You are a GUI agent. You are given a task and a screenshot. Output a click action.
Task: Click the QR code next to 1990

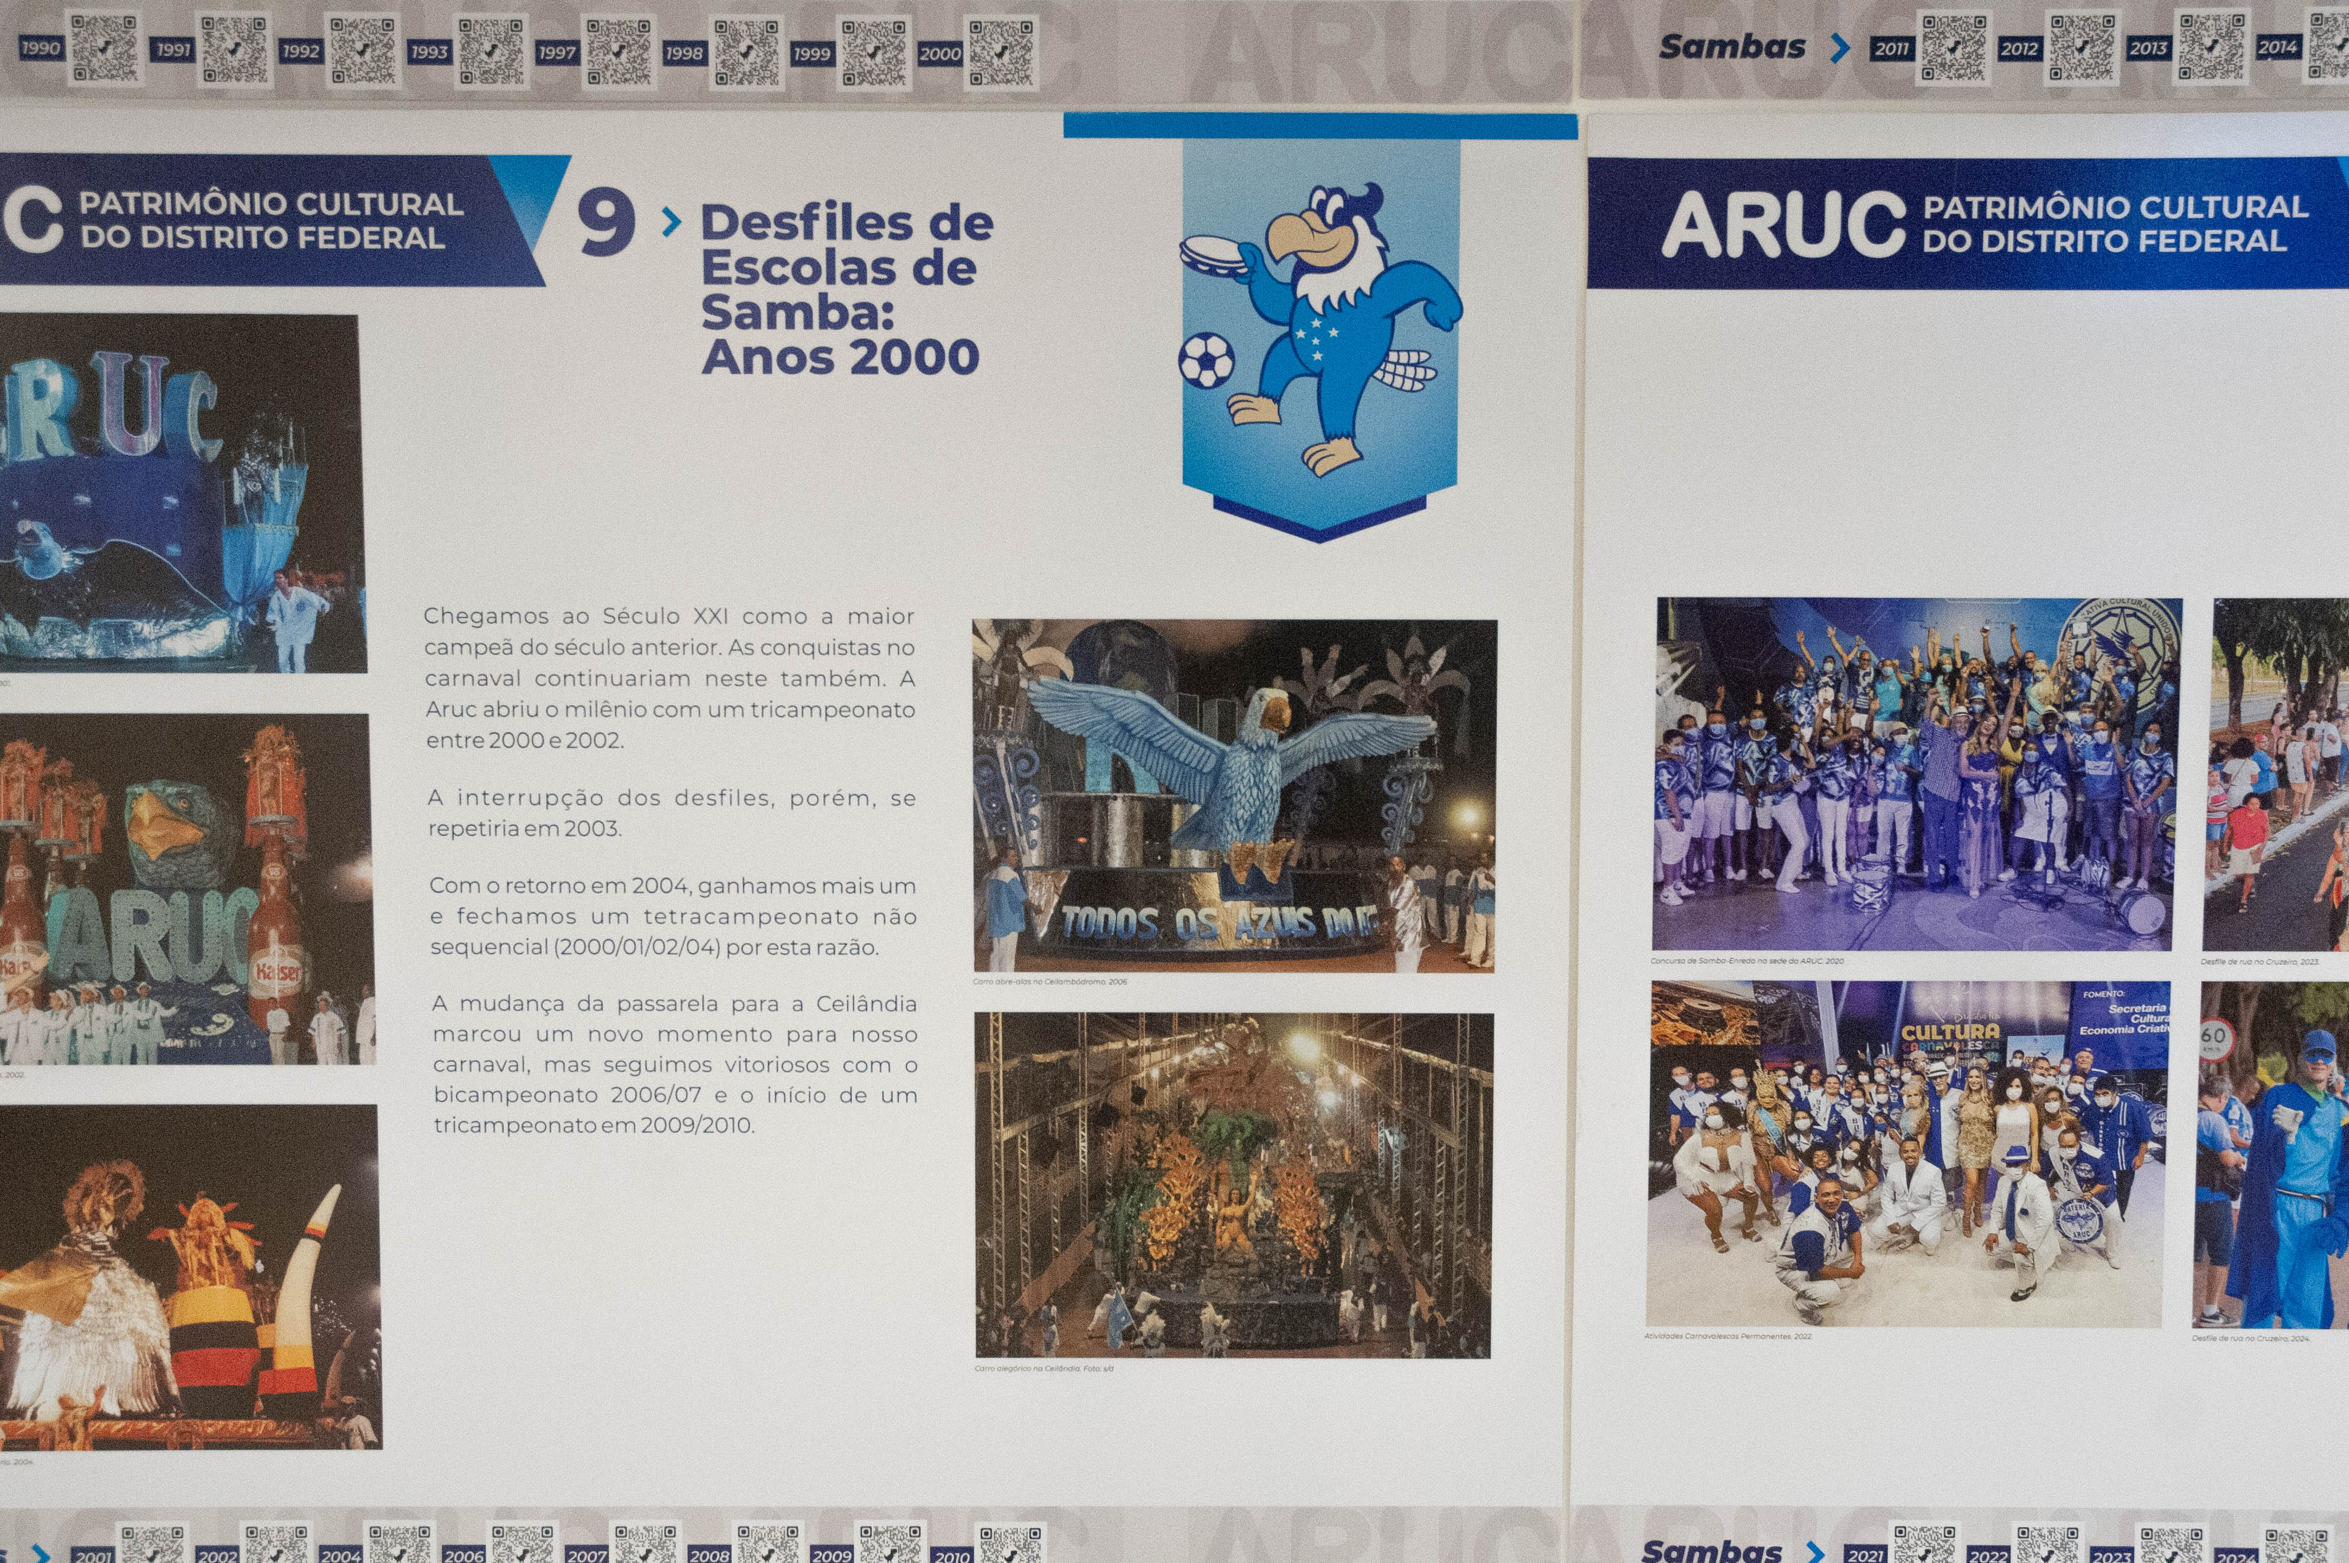105,48
